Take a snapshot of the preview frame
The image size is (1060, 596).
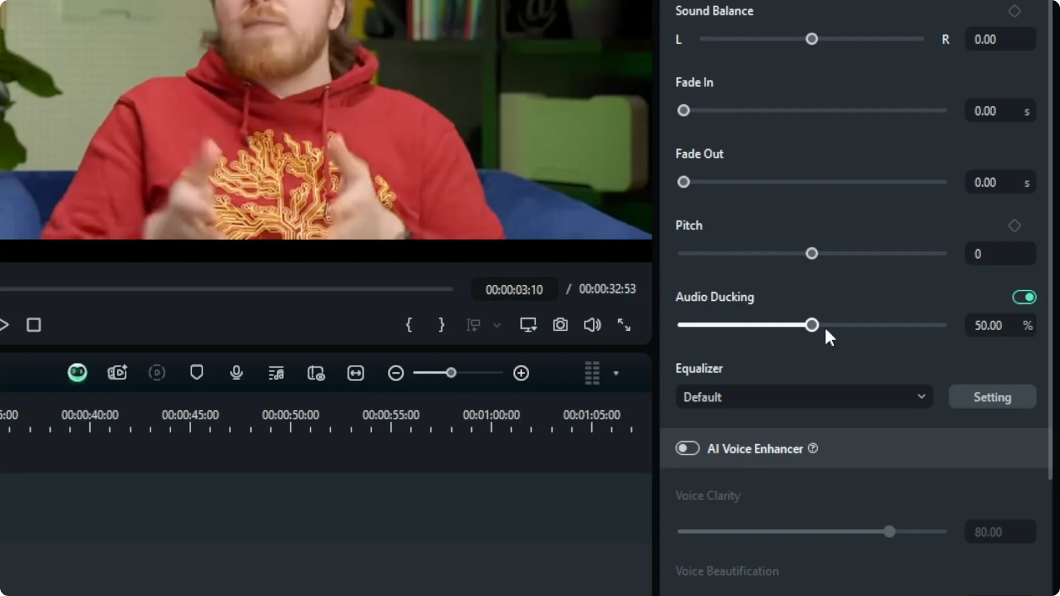pos(560,325)
